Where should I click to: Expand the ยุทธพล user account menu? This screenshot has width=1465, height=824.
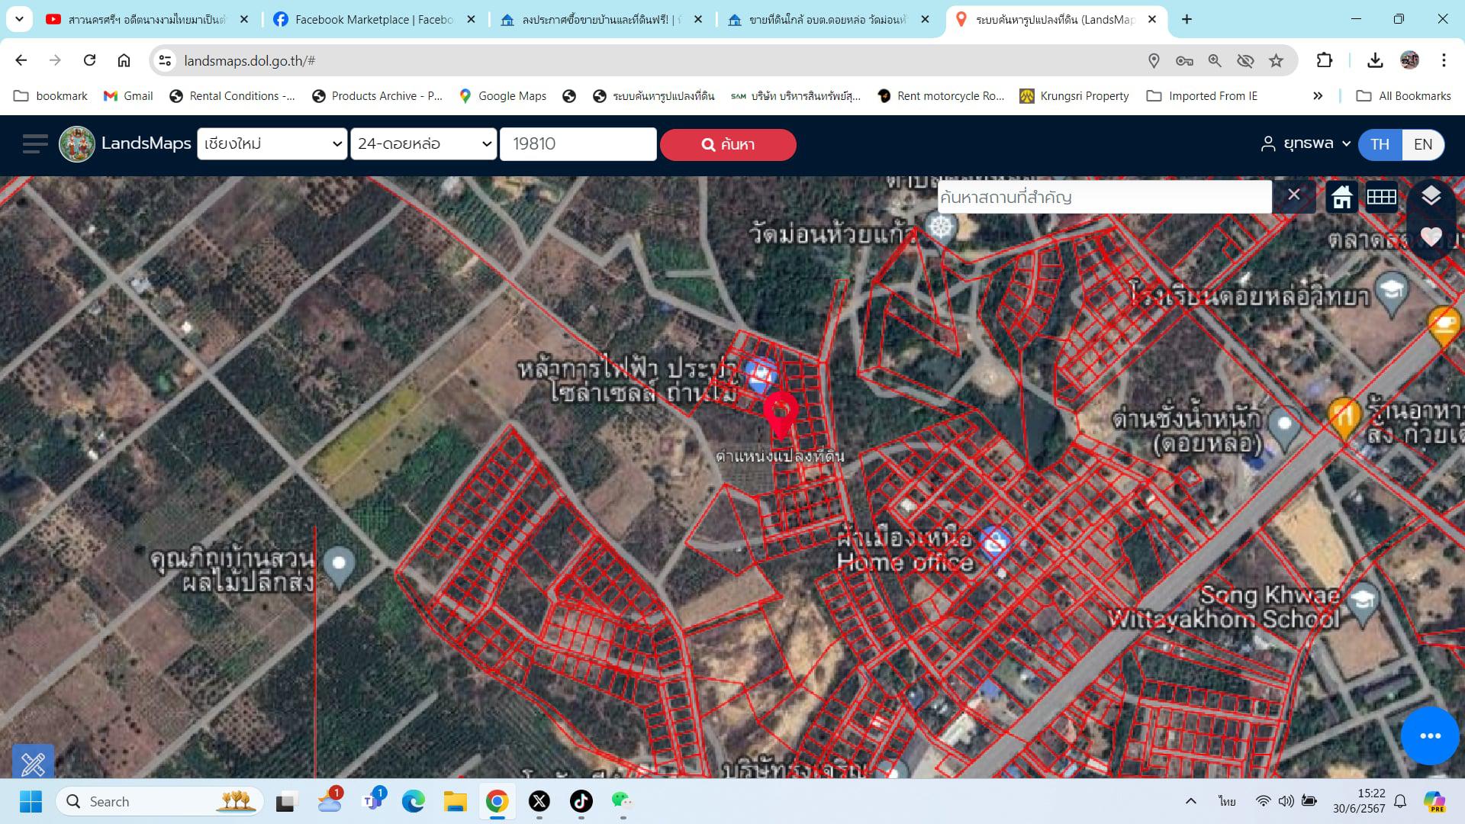(x=1305, y=143)
